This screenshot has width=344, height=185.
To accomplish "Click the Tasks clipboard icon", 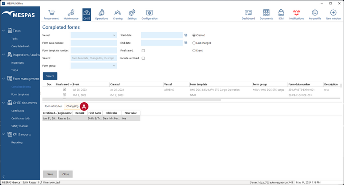I will coord(10,31).
